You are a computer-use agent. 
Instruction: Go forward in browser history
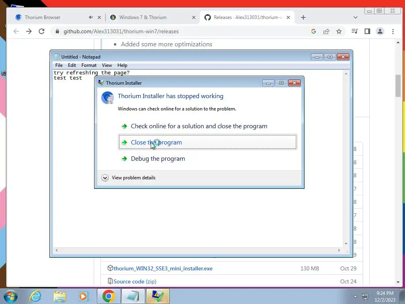click(29, 31)
